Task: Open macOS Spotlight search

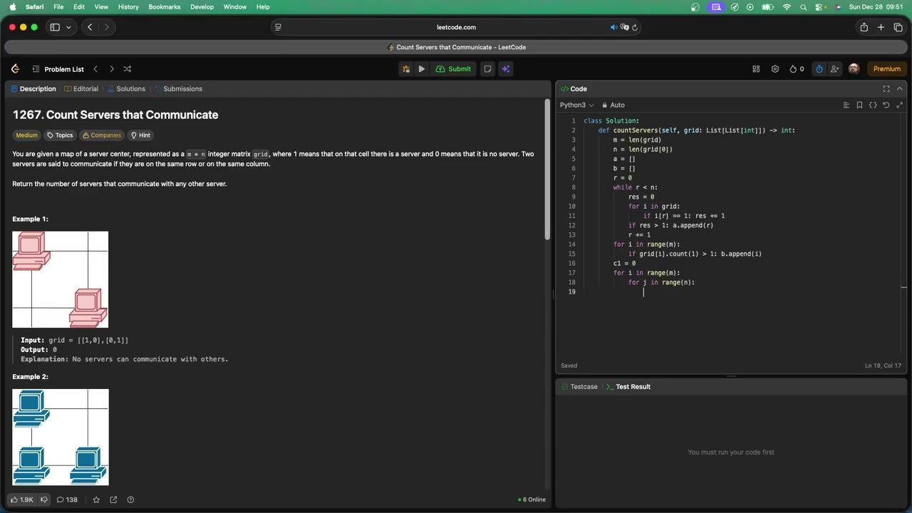Action: (804, 6)
